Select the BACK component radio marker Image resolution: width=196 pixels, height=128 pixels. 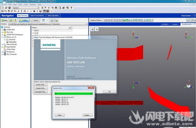click(x=33, y=30)
